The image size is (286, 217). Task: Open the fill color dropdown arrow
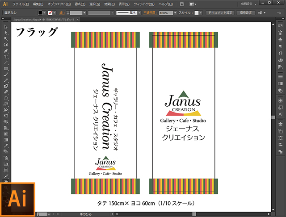coord(44,13)
